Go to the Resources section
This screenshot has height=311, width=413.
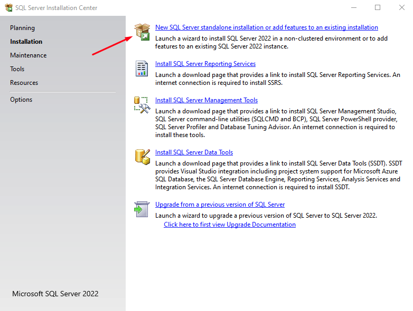coord(24,83)
